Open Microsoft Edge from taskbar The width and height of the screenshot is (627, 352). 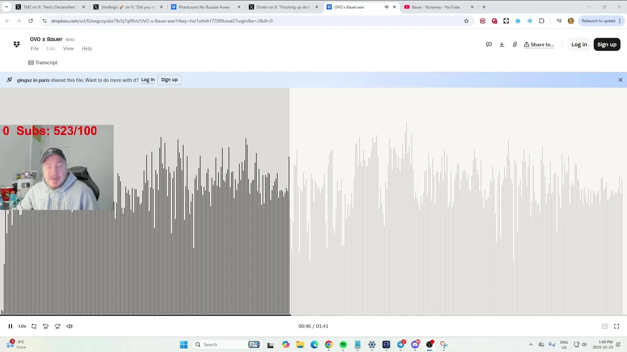click(314, 345)
